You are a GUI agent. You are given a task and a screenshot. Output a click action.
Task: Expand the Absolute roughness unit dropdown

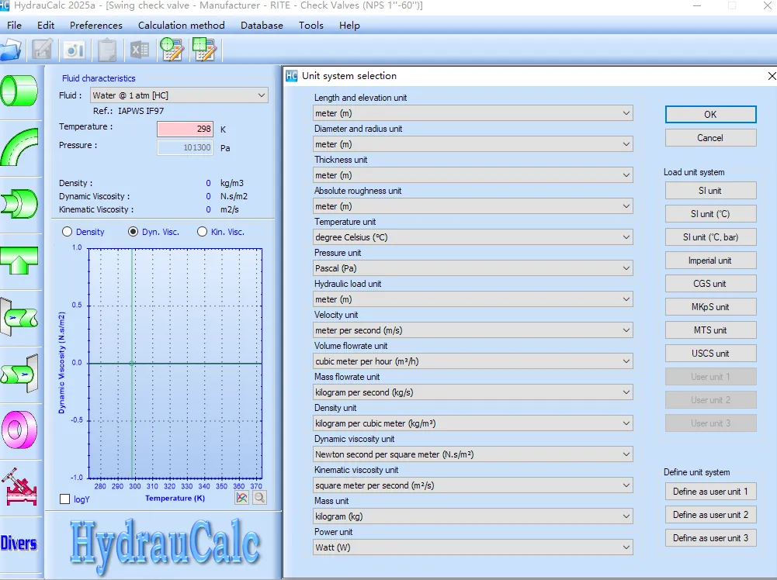point(473,206)
